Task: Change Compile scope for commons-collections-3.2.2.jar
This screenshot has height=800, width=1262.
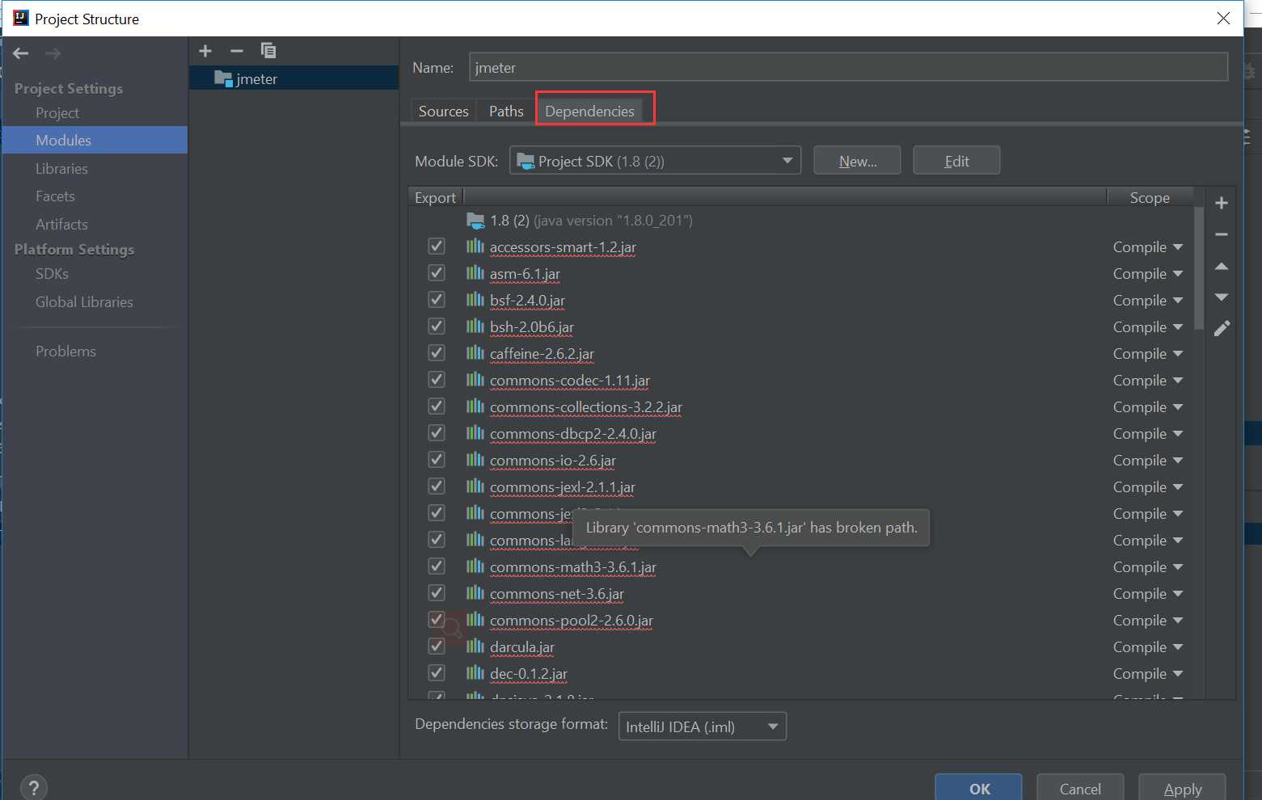Action: tap(1148, 407)
